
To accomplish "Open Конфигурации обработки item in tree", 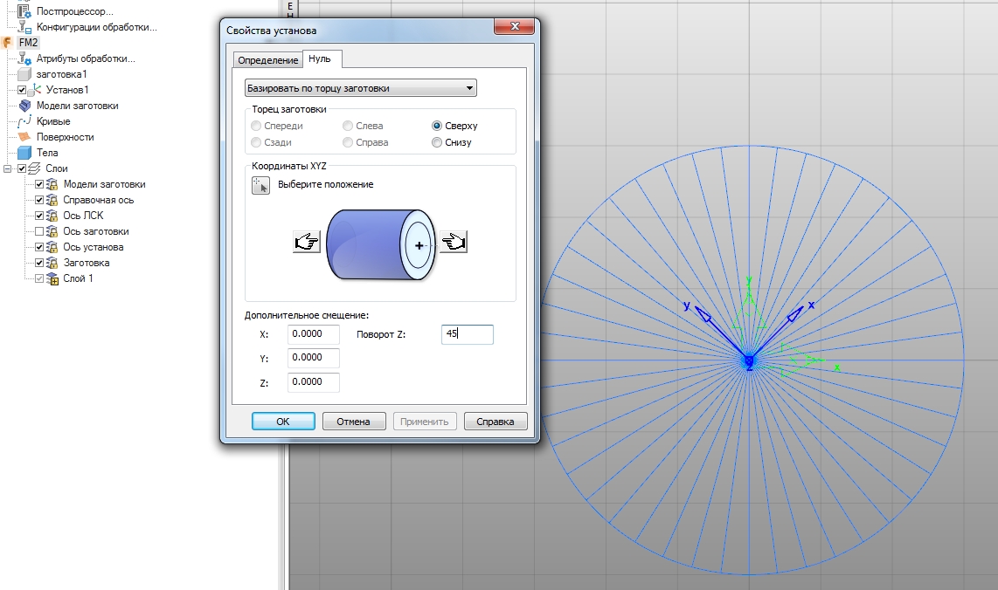I will coord(96,27).
